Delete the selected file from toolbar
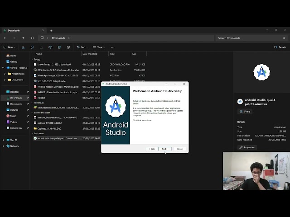The image size is (290, 217). point(68,47)
